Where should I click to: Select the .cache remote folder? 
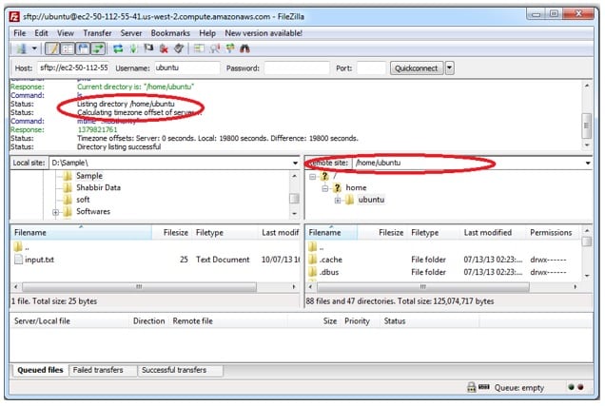[x=331, y=260]
